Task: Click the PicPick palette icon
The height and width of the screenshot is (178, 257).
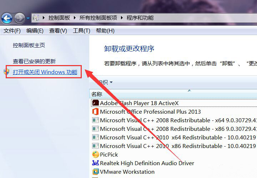Action: (96, 154)
